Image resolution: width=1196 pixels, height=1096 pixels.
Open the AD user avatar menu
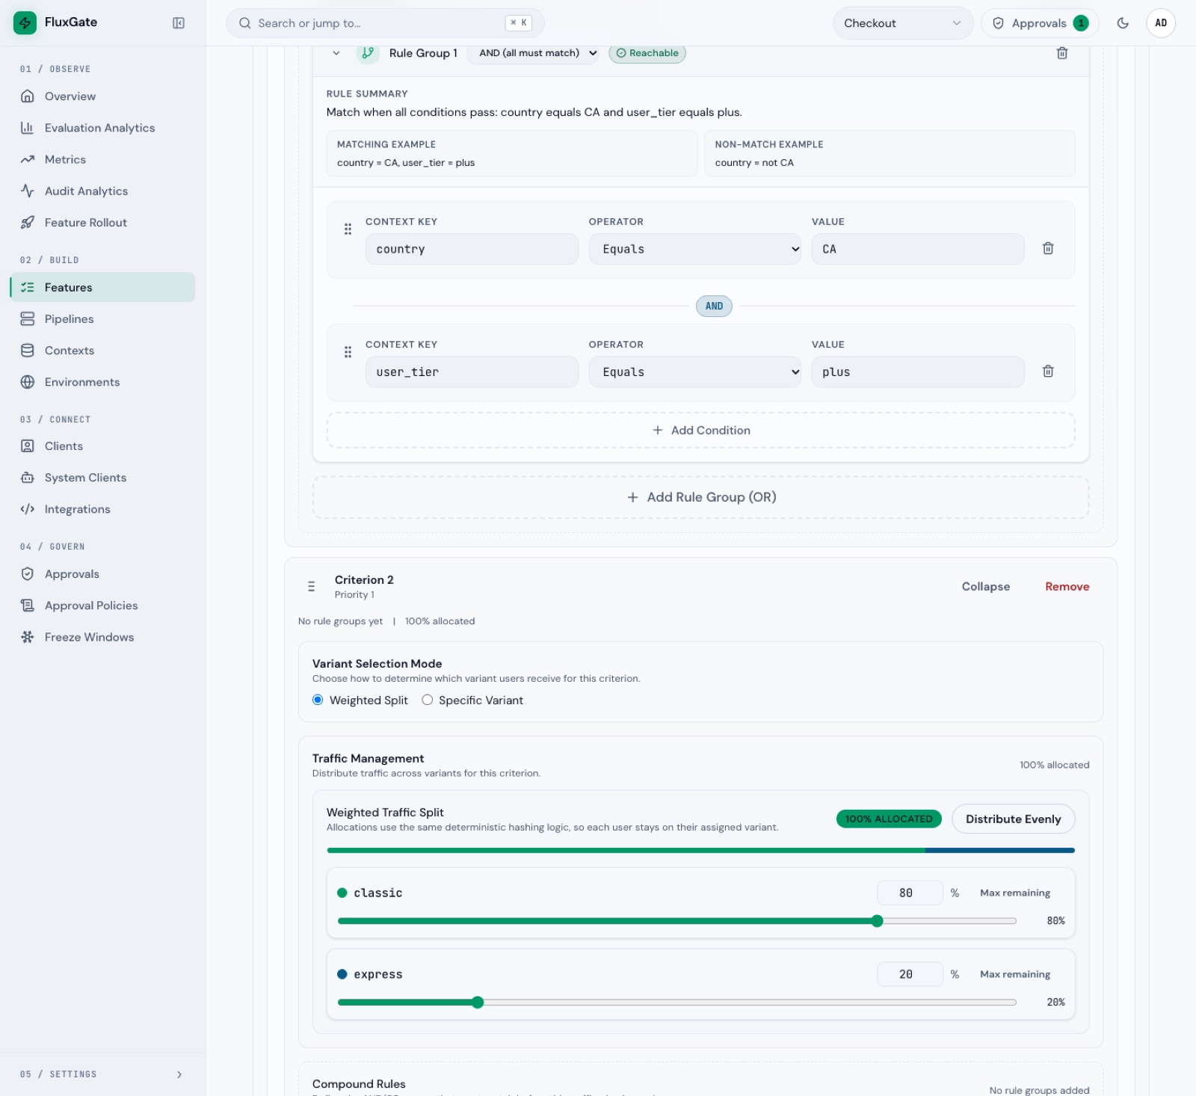(x=1161, y=23)
